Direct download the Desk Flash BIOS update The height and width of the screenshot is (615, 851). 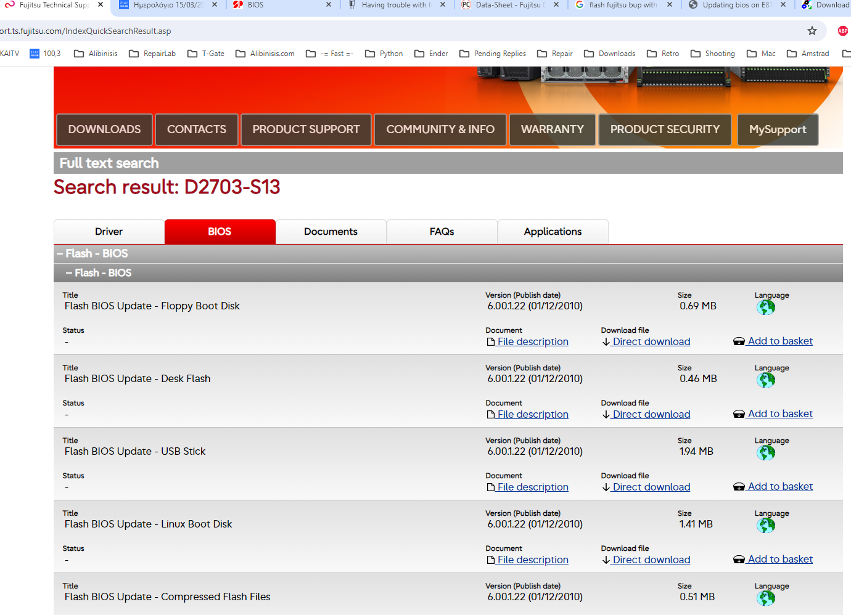tap(646, 414)
